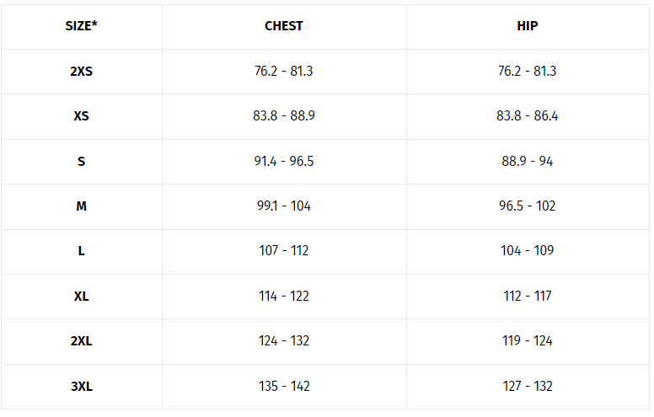Click hip measurement 104 - 109

pyautogui.click(x=527, y=251)
